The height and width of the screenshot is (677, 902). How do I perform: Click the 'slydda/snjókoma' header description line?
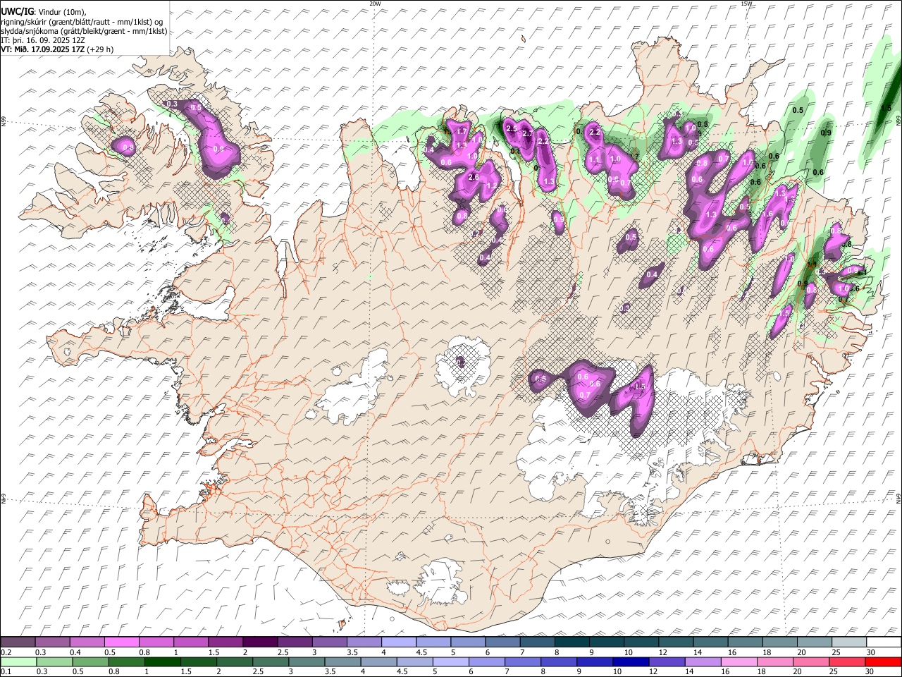pyautogui.click(x=84, y=31)
